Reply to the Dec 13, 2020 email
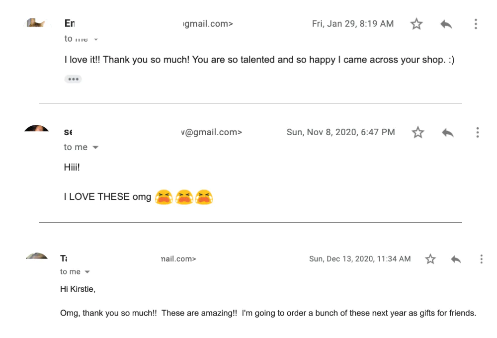Screen dimensions: 497x338 pos(456,259)
